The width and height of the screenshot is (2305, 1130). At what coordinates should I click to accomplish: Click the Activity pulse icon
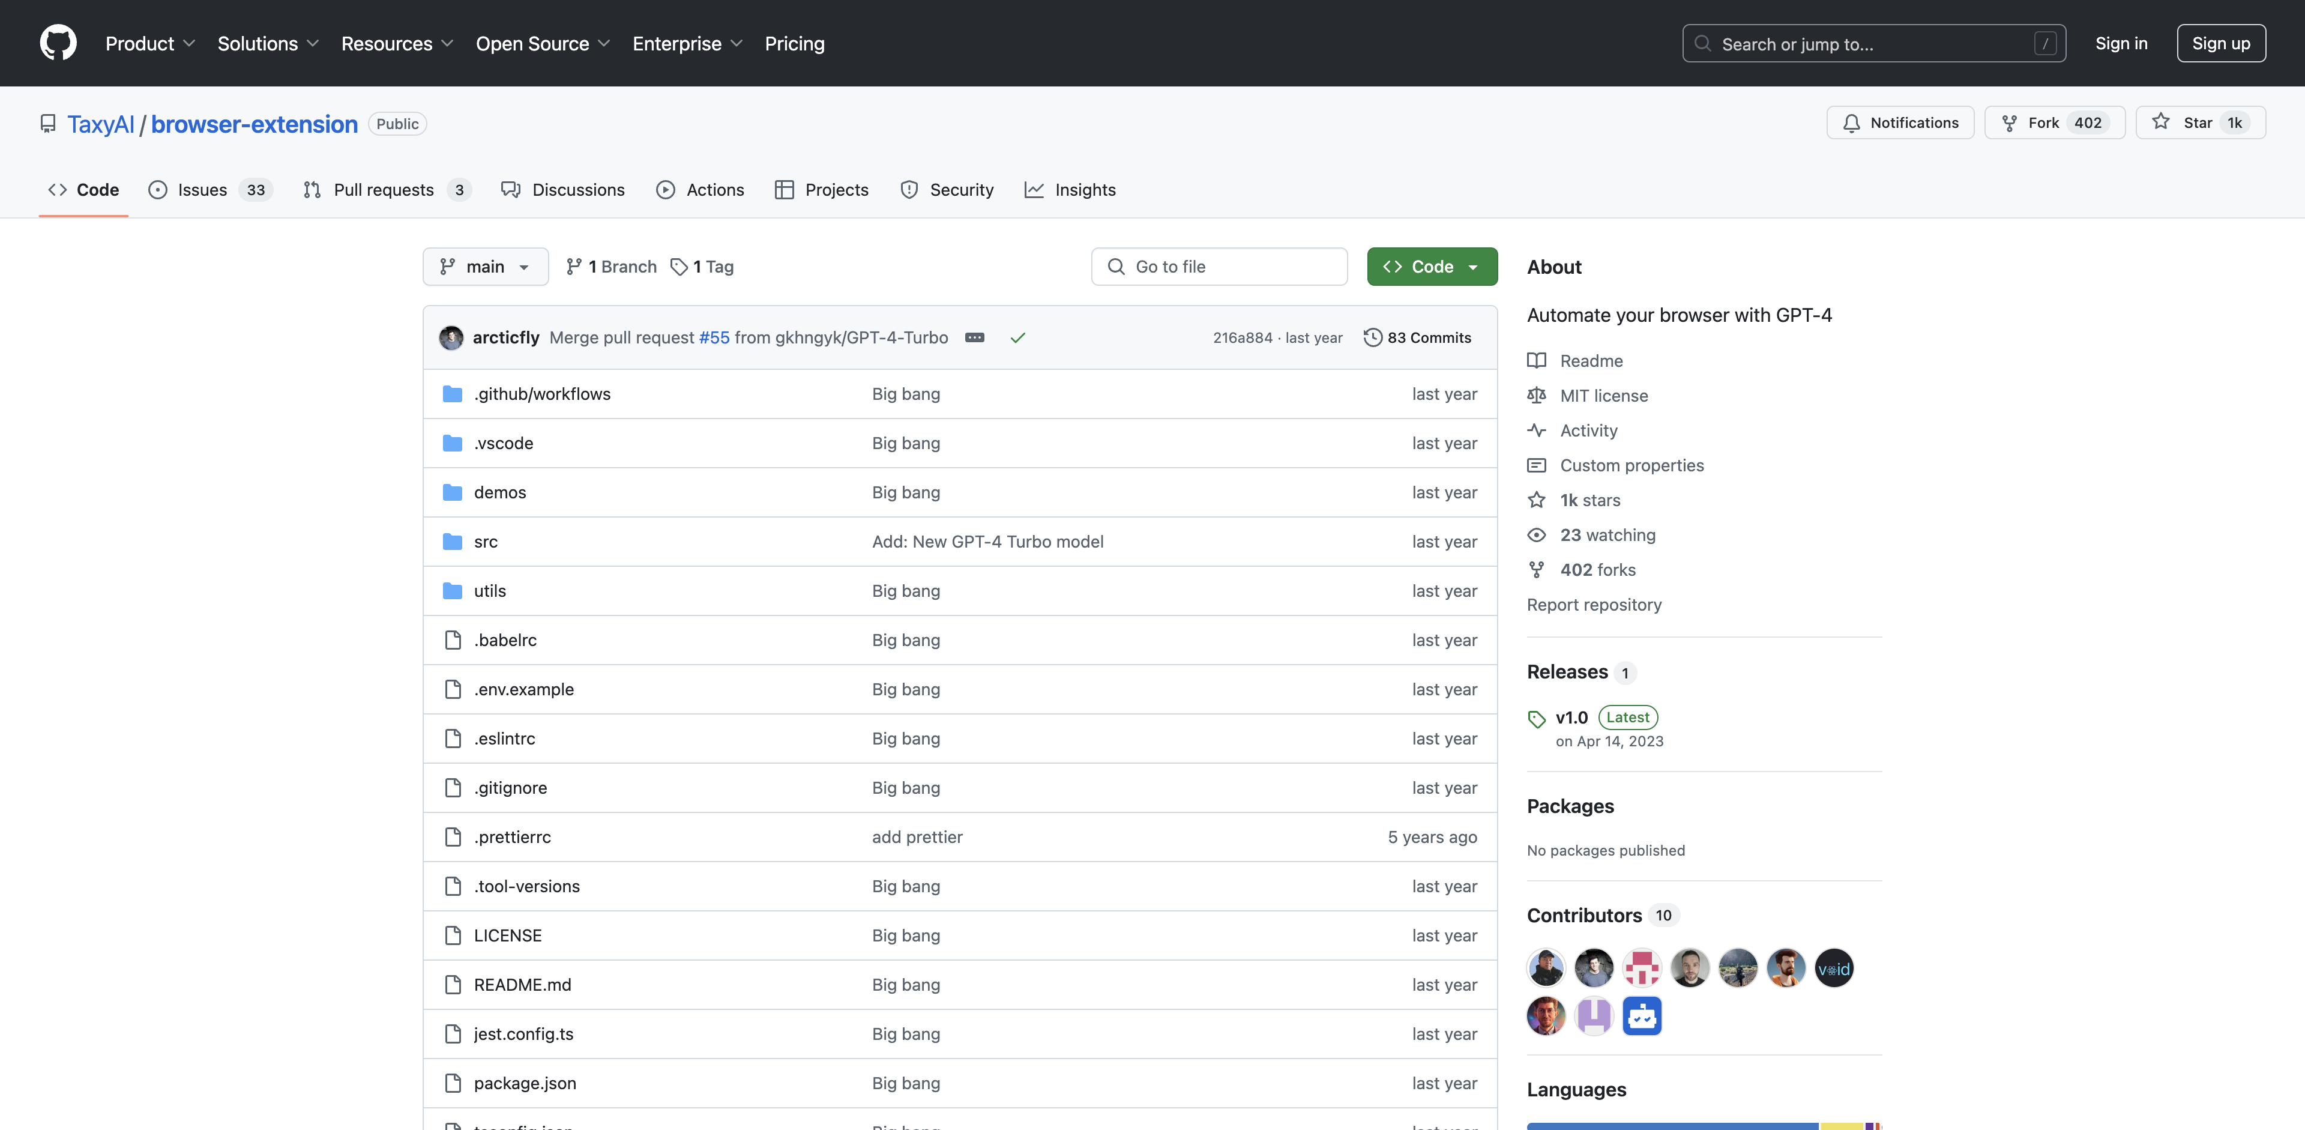click(1537, 431)
